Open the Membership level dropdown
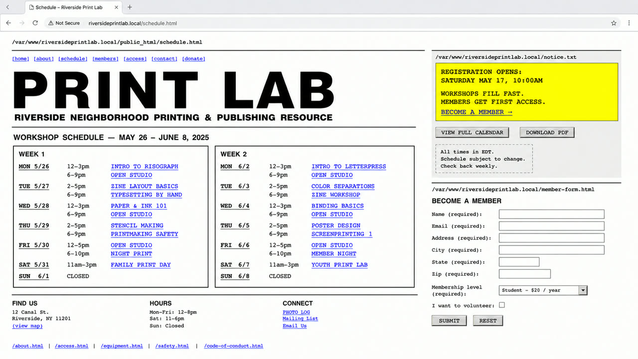638x359 pixels. tap(543, 290)
